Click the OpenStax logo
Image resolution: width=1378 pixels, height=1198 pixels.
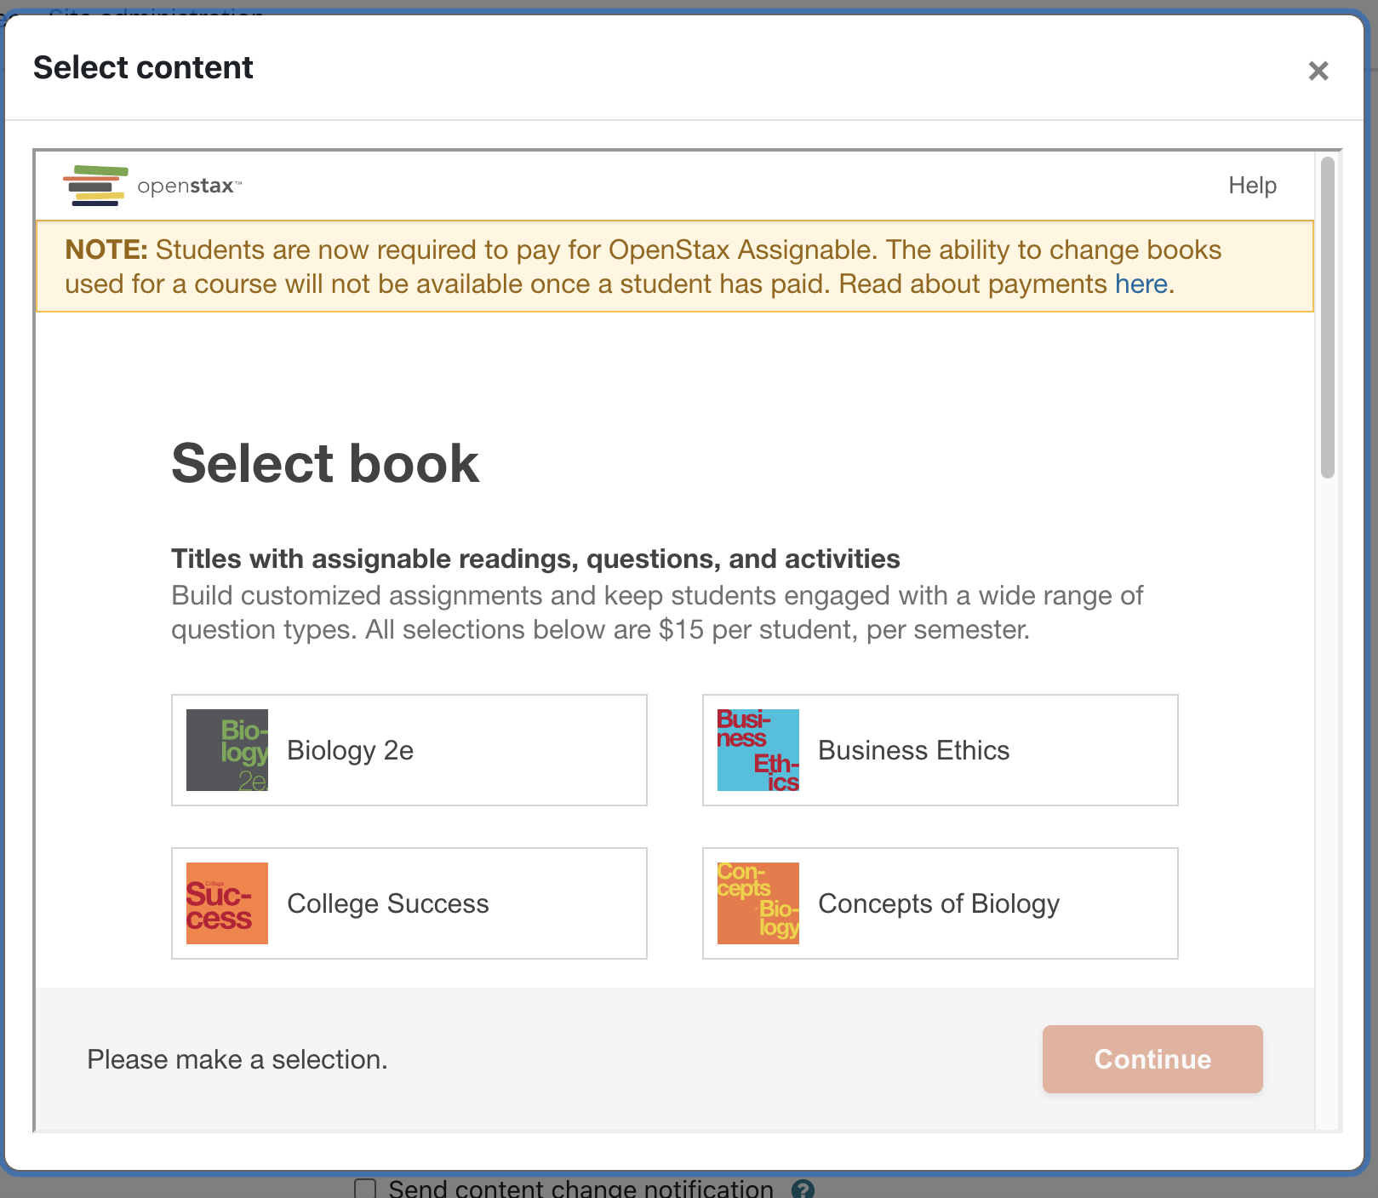tap(150, 185)
